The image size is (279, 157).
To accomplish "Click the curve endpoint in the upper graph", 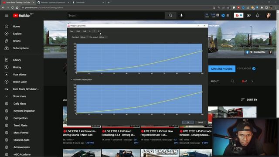I will point(202,51).
